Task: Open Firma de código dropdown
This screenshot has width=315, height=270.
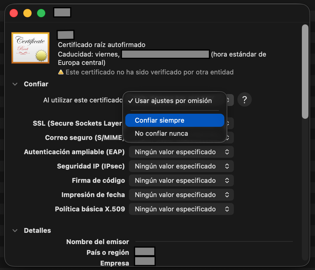Action: (181, 180)
